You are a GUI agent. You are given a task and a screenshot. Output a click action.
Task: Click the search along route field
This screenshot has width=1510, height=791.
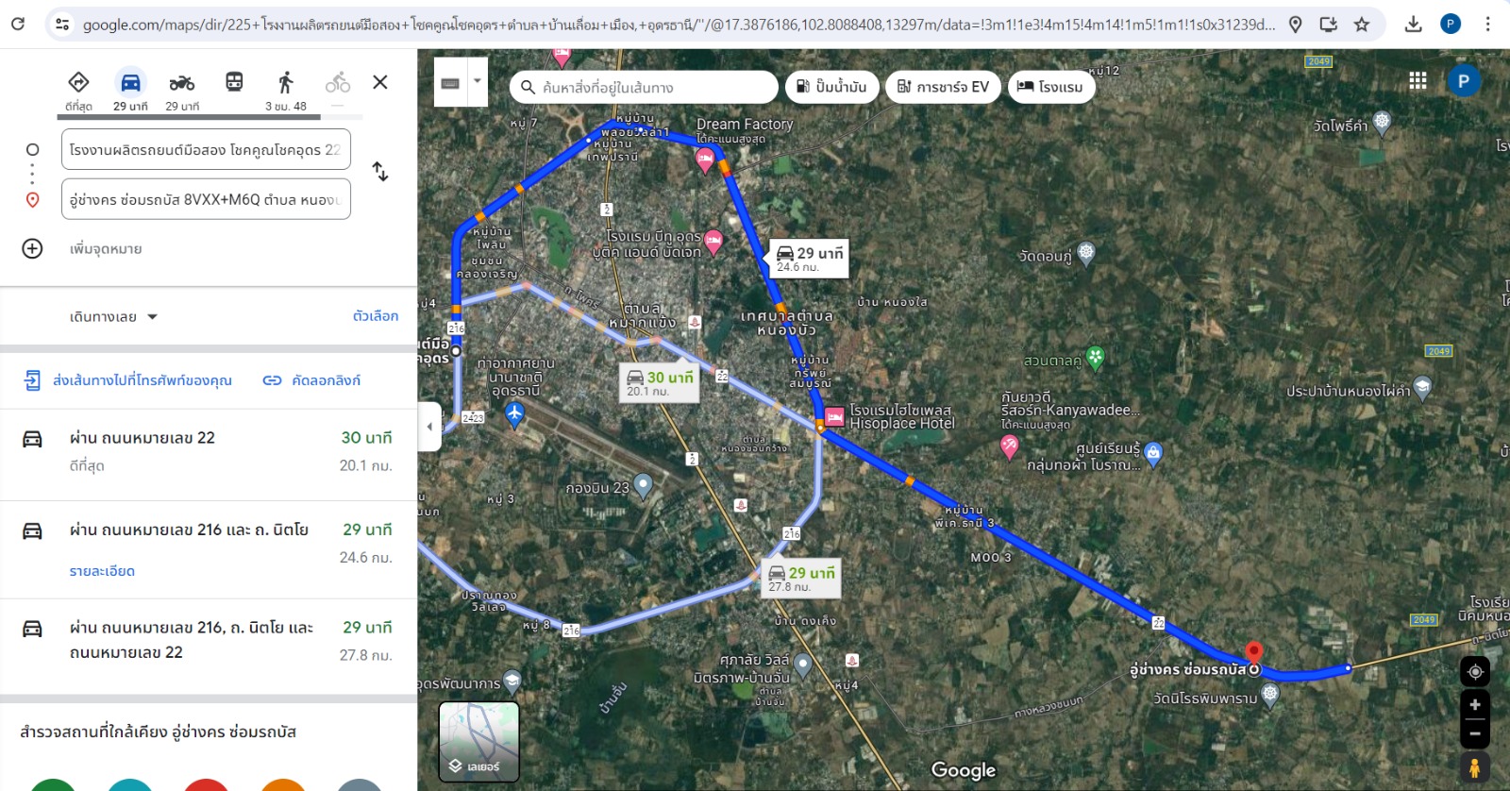click(645, 88)
